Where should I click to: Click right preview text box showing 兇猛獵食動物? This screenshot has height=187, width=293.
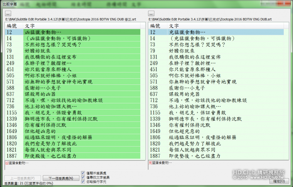(x=219, y=165)
